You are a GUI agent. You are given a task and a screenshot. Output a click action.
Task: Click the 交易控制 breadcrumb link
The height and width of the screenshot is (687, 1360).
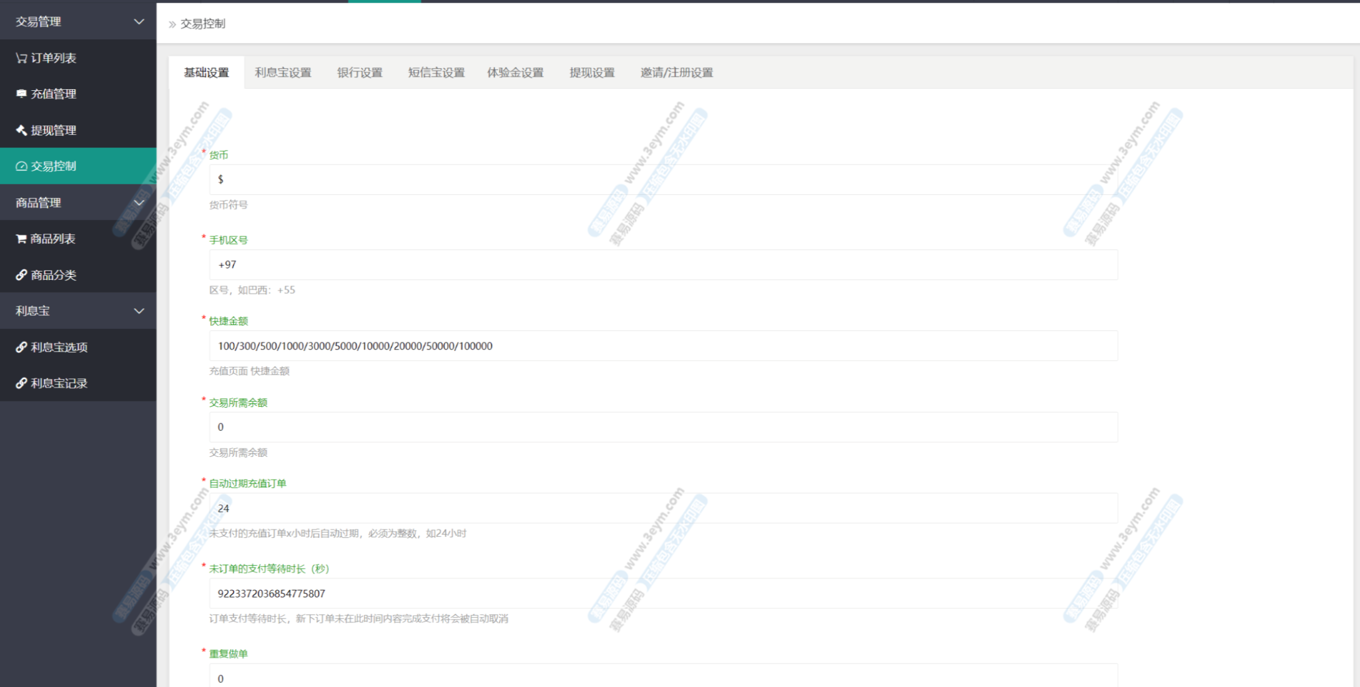(x=203, y=24)
